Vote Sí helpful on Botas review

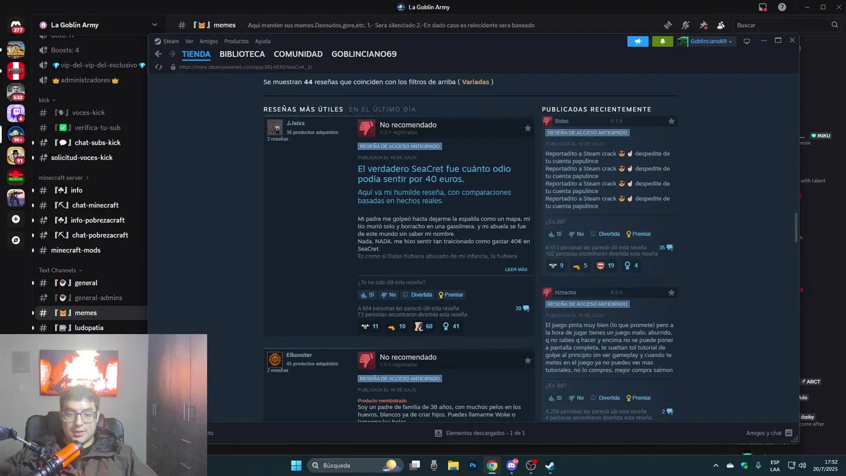point(555,234)
